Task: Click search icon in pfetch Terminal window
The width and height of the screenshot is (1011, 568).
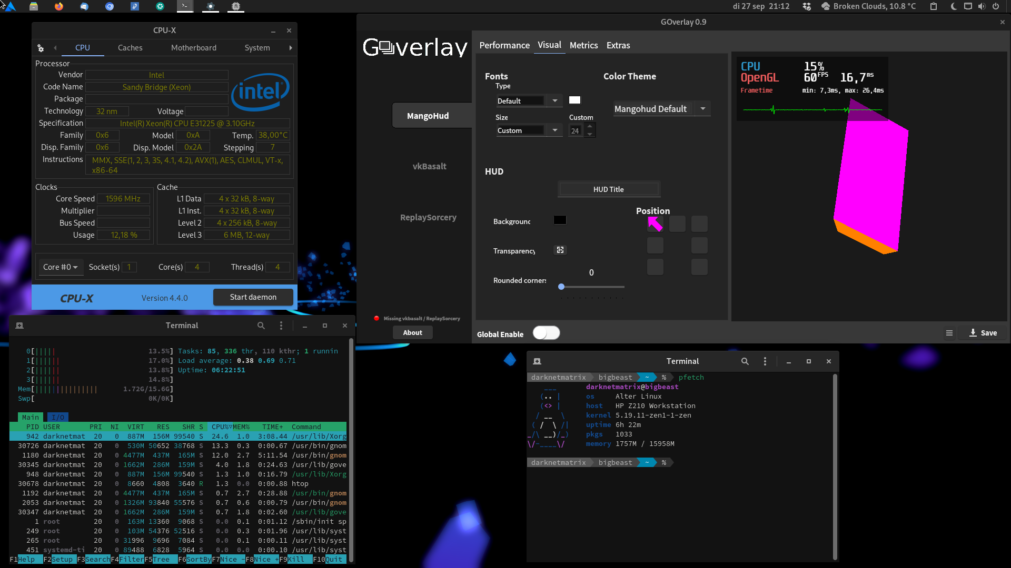Action: coord(745,361)
